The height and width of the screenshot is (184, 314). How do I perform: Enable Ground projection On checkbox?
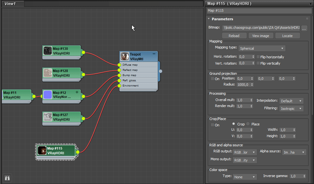(x=213, y=79)
